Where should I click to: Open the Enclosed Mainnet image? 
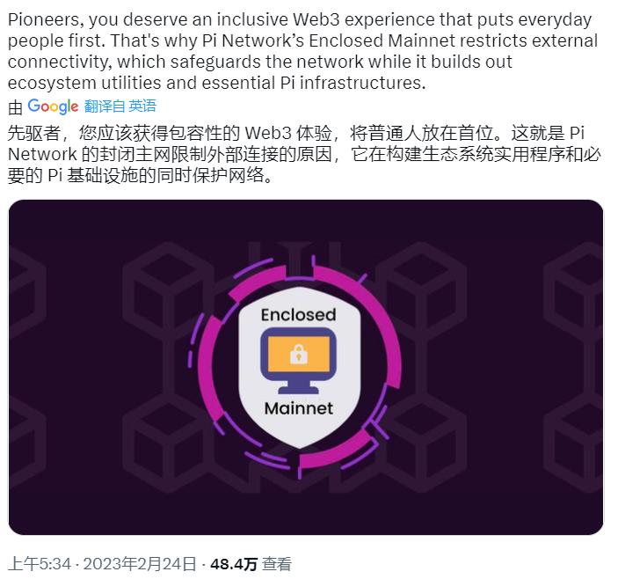pyautogui.click(x=306, y=367)
